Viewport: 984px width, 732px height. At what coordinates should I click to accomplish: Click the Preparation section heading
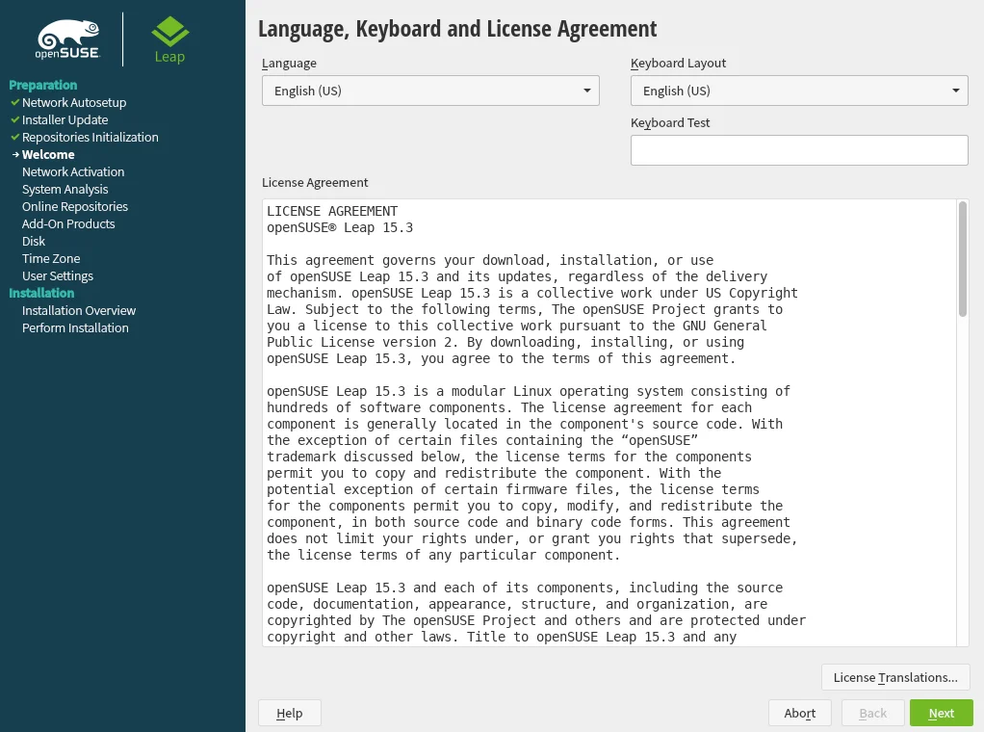coord(42,85)
